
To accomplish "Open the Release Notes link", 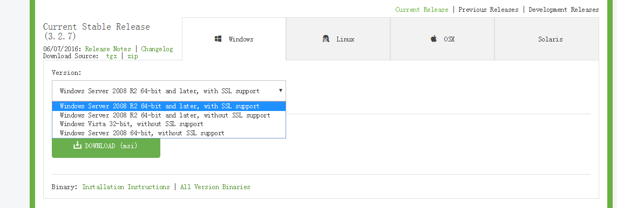I will [108, 49].
